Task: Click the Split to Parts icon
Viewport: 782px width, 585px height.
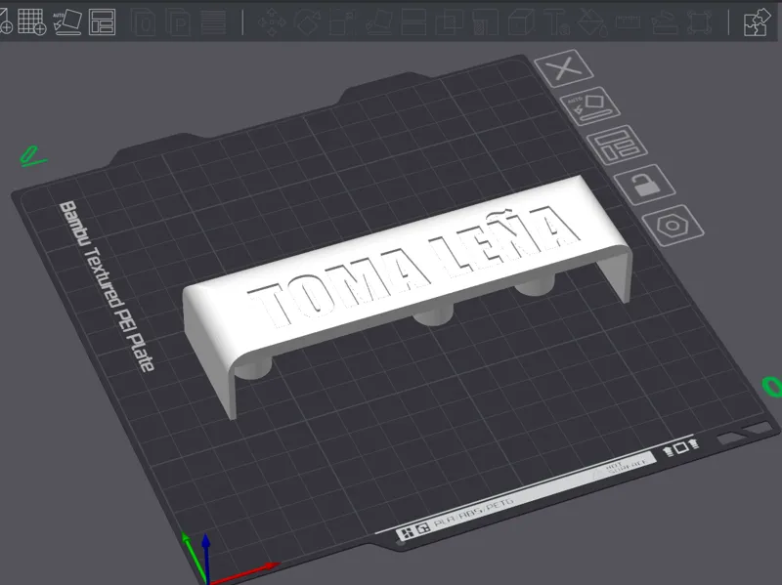Action: (x=178, y=22)
